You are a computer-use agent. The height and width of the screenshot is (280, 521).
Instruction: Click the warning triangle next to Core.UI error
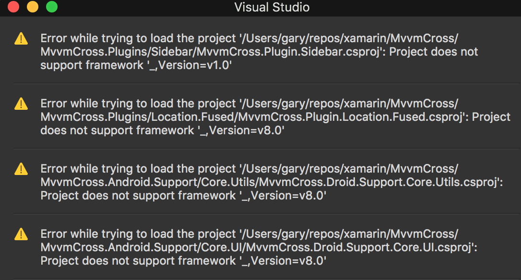(x=21, y=234)
